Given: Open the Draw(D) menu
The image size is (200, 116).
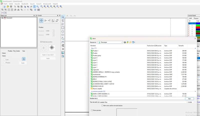Looking at the screenshot, I should point(17,4).
